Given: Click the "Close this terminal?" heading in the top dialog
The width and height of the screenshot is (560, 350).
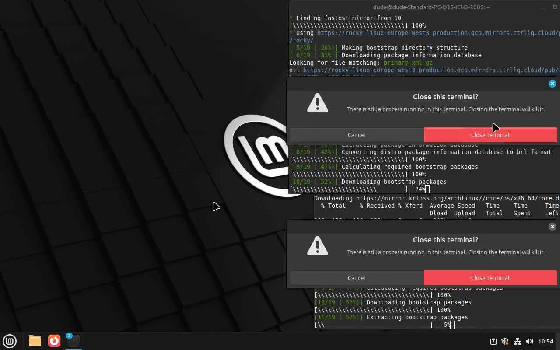Looking at the screenshot, I should pyautogui.click(x=445, y=97).
